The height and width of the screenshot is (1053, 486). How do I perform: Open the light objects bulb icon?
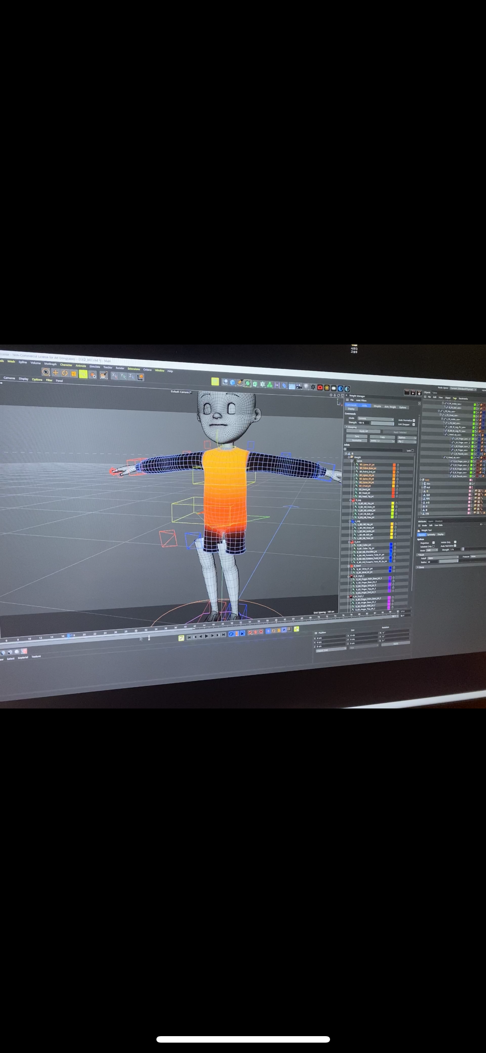coord(306,386)
